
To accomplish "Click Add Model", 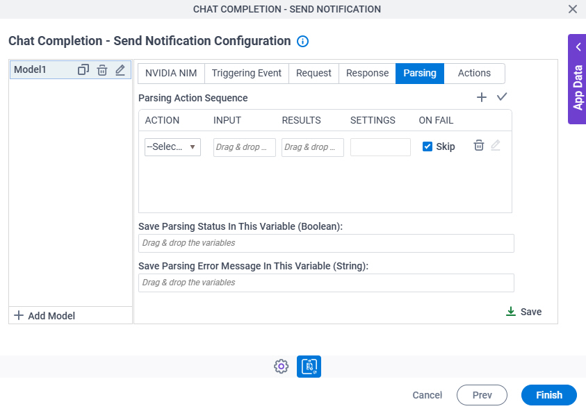I will click(x=44, y=316).
